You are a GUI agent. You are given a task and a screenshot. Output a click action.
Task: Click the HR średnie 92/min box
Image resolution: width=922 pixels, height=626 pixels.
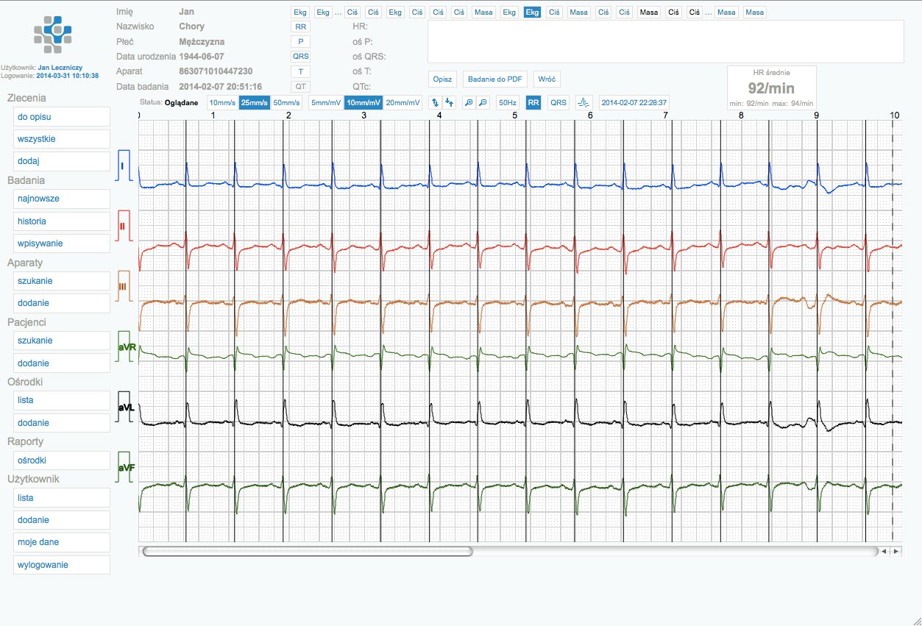pyautogui.click(x=771, y=88)
